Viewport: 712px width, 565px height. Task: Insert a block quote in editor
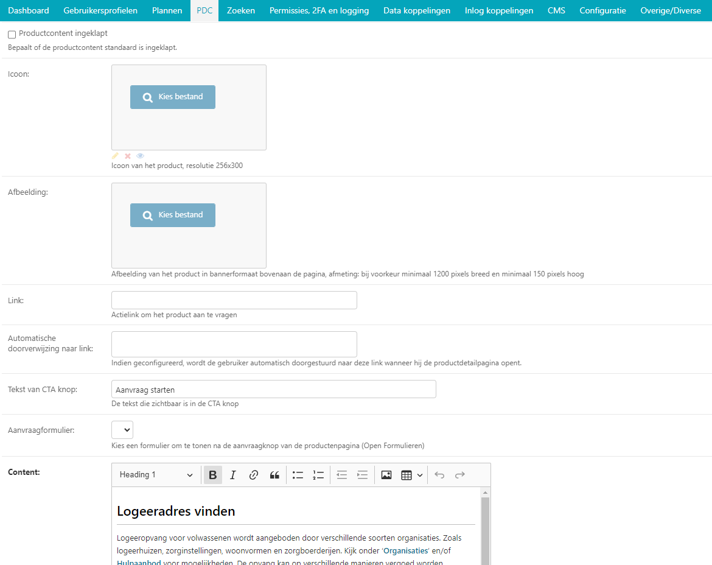pyautogui.click(x=274, y=475)
